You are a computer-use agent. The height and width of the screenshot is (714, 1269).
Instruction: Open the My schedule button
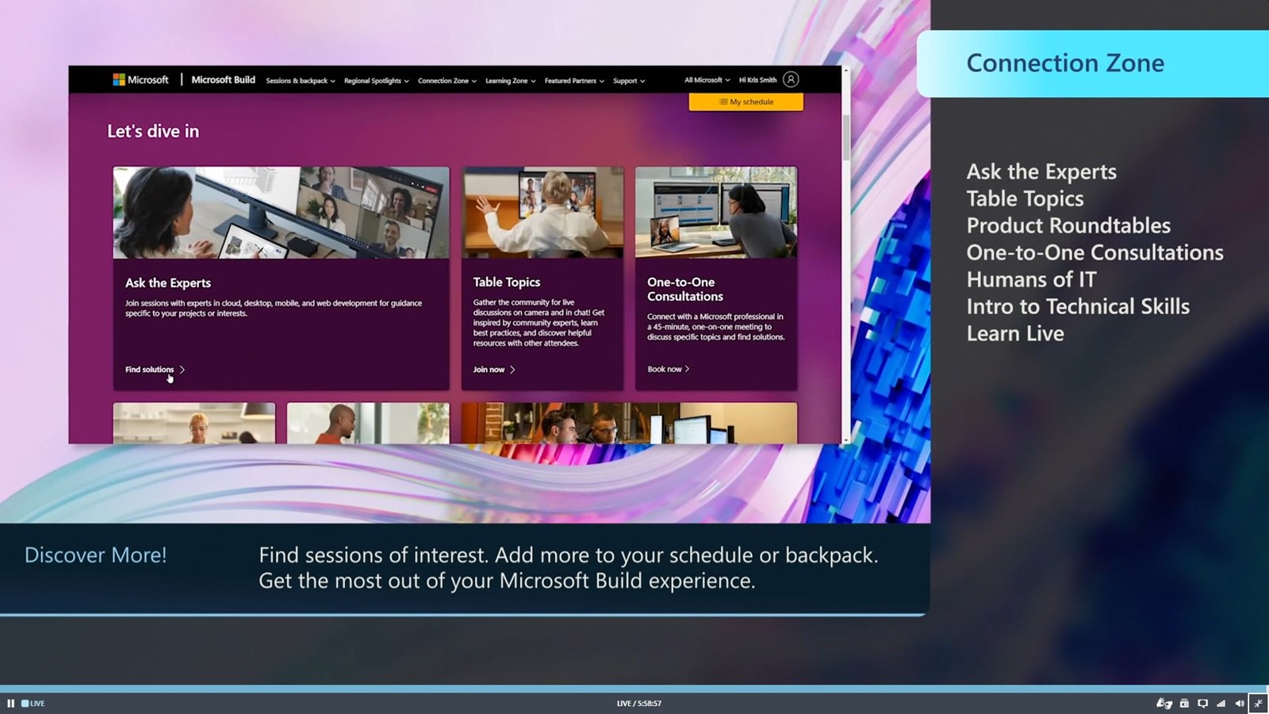(x=746, y=102)
